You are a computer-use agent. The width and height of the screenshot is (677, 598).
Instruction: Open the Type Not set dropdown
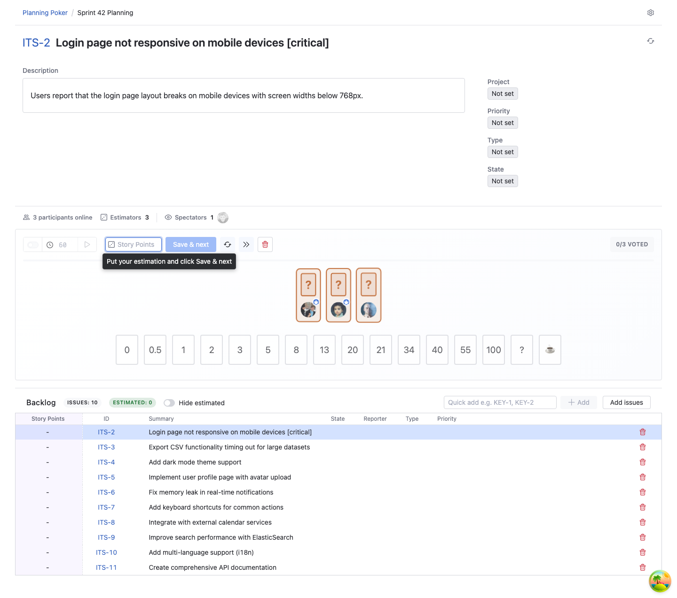pyautogui.click(x=503, y=152)
